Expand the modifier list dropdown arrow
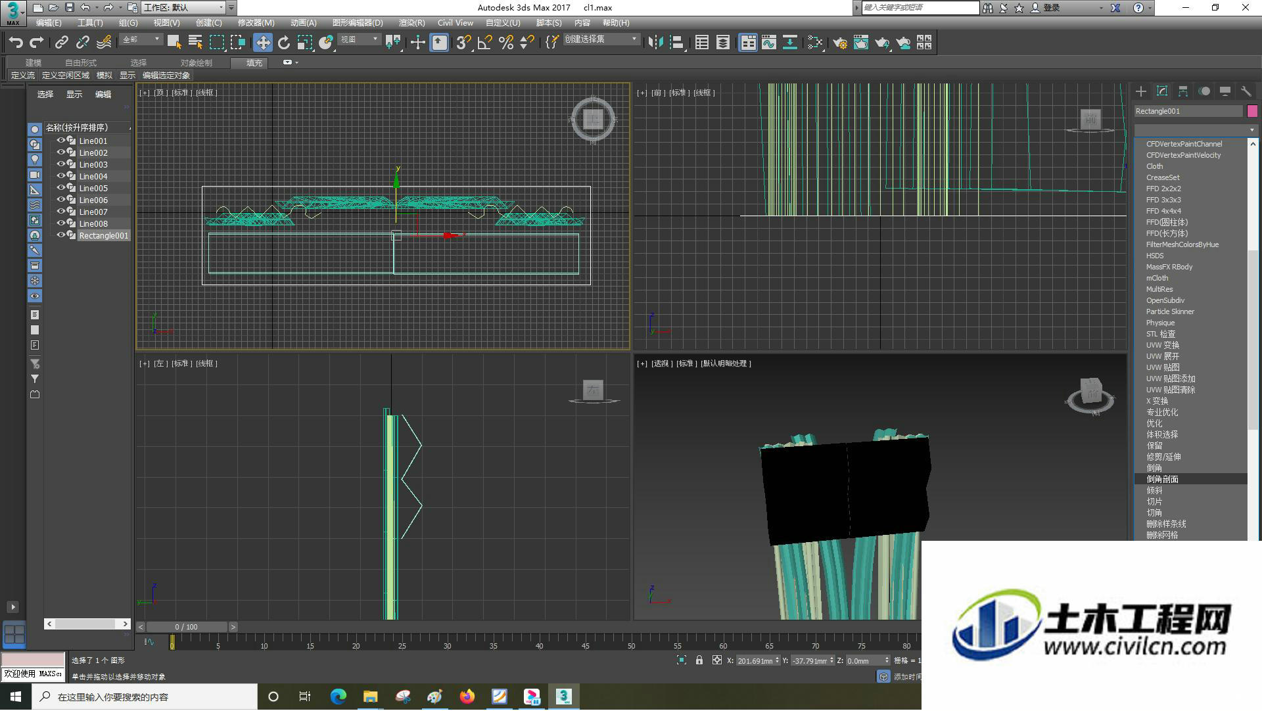Image resolution: width=1262 pixels, height=711 pixels. coord(1252,130)
